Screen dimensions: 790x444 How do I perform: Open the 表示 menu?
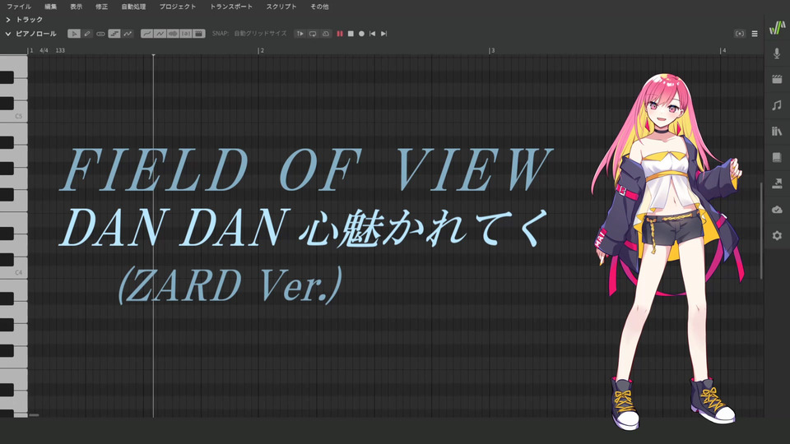[x=76, y=7]
